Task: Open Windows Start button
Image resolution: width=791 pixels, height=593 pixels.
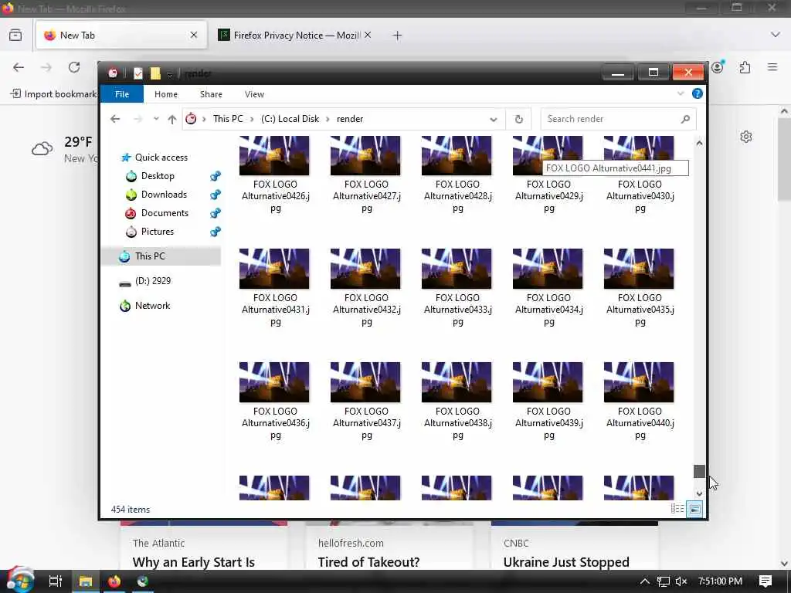Action: click(19, 581)
